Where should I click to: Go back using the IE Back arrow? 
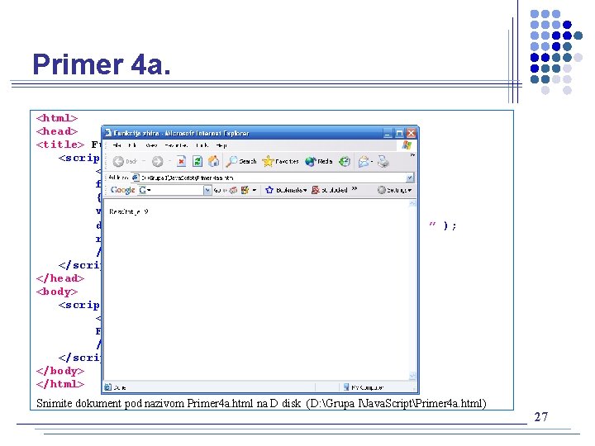point(118,162)
